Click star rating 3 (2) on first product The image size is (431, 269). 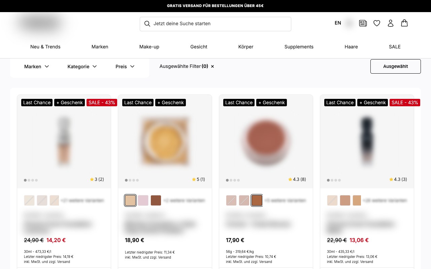point(97,180)
